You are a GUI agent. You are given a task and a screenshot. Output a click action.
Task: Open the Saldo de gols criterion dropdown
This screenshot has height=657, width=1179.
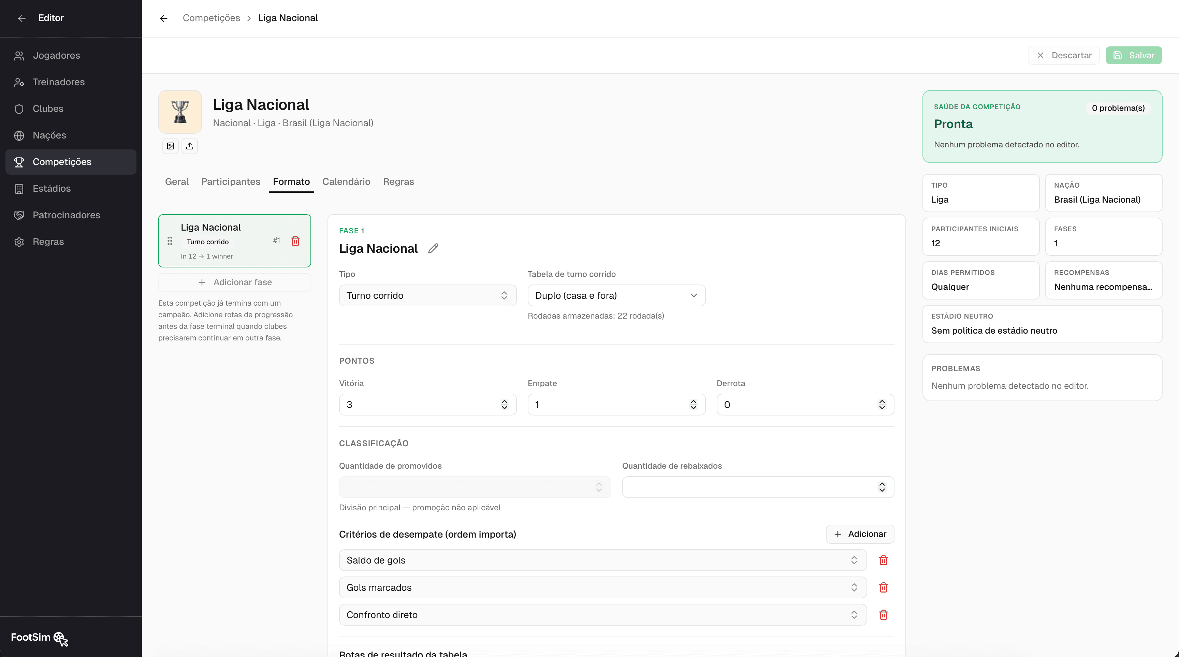click(603, 560)
